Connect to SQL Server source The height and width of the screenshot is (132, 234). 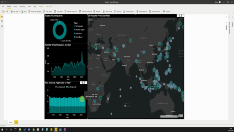pyautogui.click(x=48, y=11)
